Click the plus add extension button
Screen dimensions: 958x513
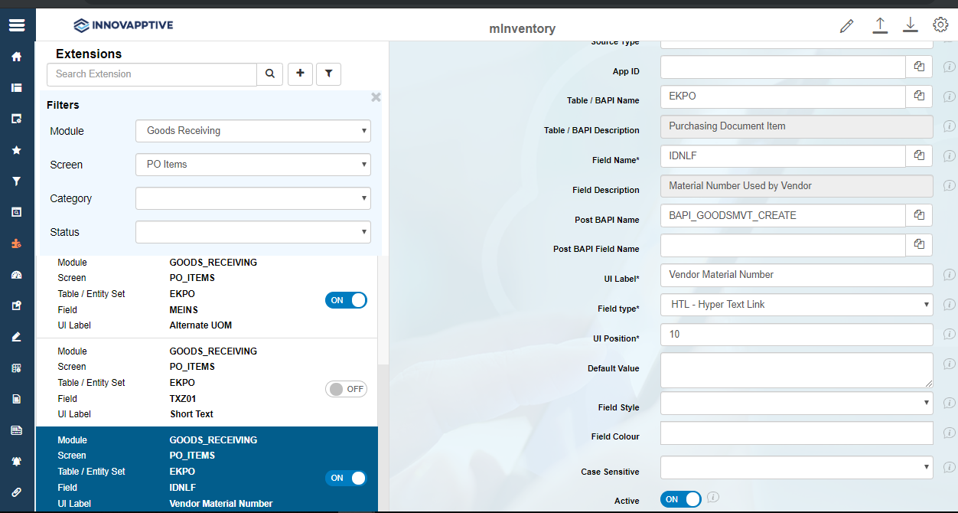coord(300,74)
